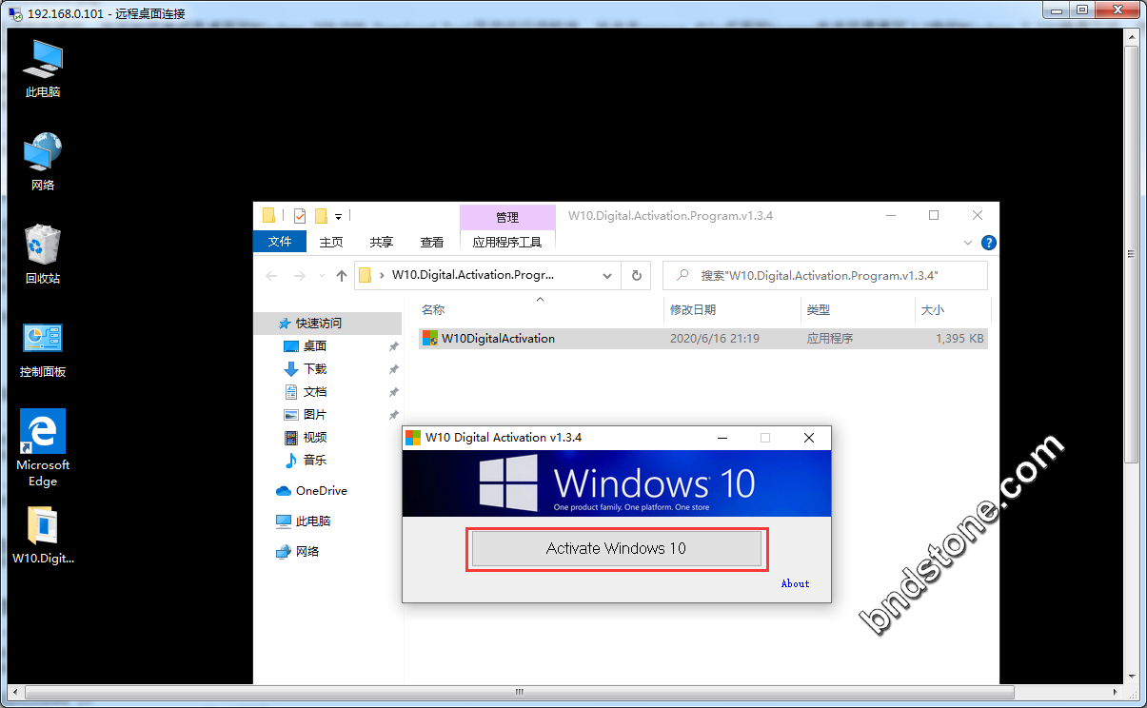The image size is (1147, 708).
Task: Open the About link in activation dialog
Action: click(x=795, y=583)
